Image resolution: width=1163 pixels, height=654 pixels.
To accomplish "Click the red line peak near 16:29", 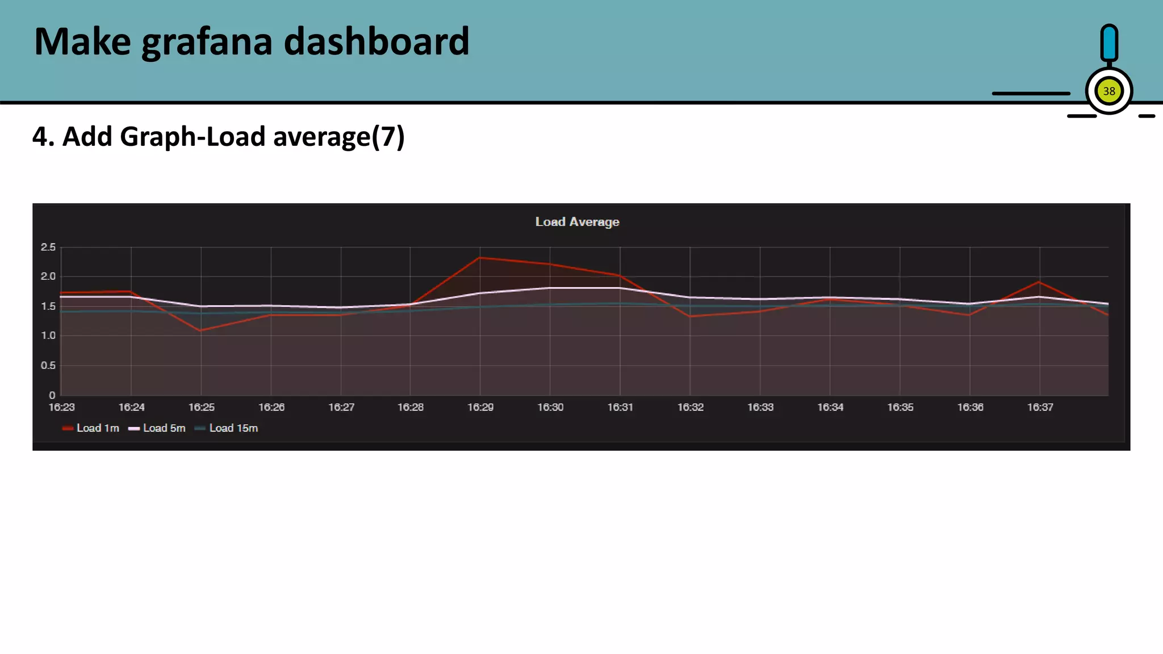I will coord(480,258).
